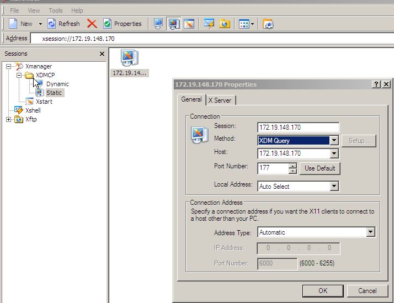Select the 172.19.14... session icon
The image size is (394, 303).
pyautogui.click(x=130, y=63)
